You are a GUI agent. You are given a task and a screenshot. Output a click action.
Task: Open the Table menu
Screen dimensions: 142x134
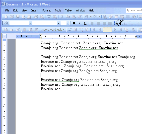click(x=68, y=11)
